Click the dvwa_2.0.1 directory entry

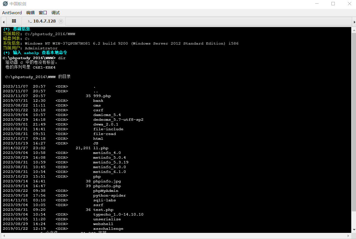(x=106, y=124)
